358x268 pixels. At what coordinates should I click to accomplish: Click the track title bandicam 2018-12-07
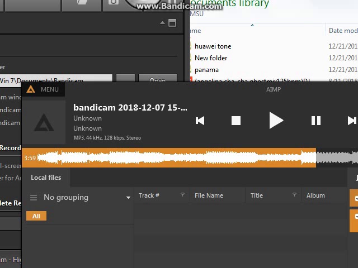pos(130,108)
